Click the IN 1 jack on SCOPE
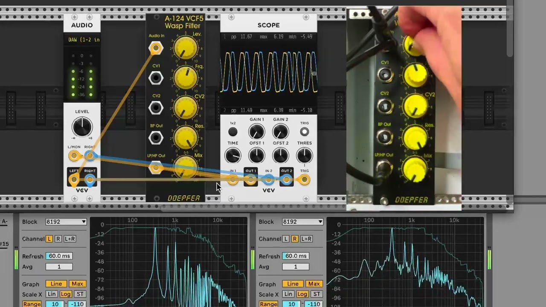546x307 pixels. point(233,180)
